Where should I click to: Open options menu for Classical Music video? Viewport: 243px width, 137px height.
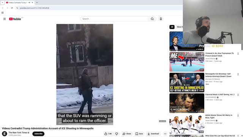coord(238,95)
